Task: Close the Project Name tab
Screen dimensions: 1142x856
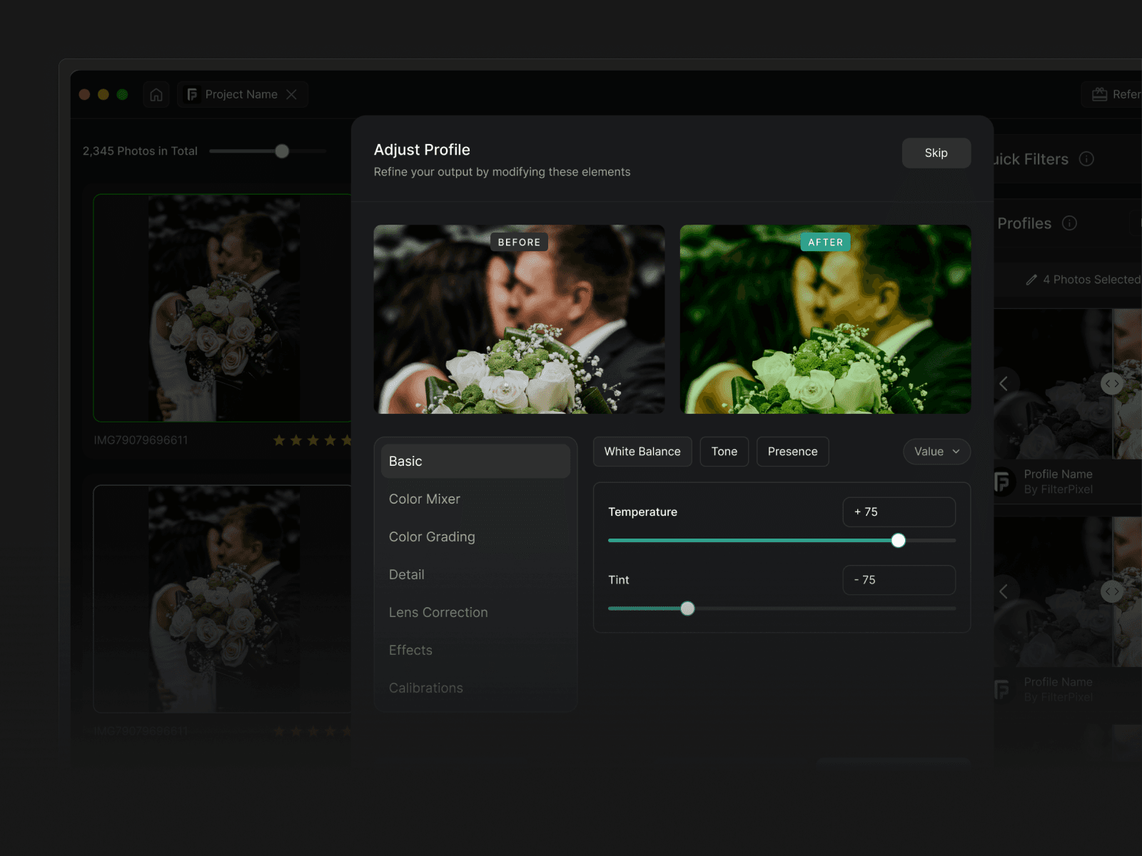Action: pyautogui.click(x=291, y=94)
